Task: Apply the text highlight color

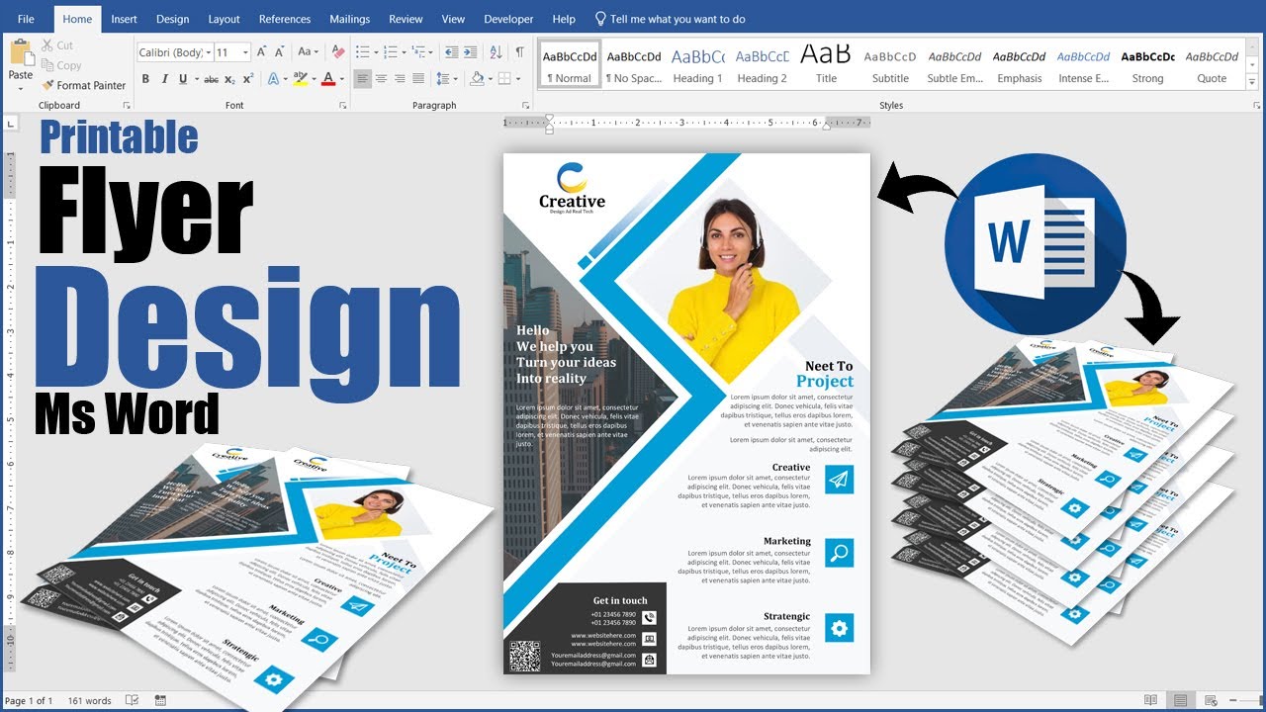Action: [301, 79]
